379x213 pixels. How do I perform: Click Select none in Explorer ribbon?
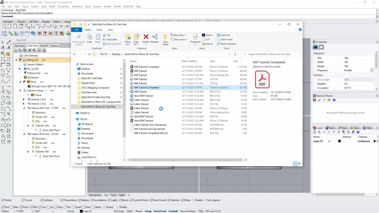click(224, 40)
